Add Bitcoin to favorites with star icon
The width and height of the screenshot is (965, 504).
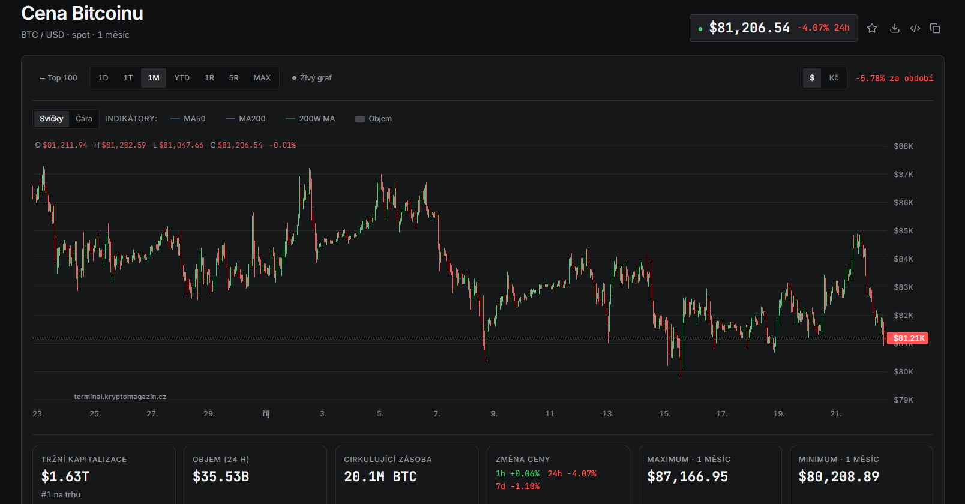click(872, 28)
